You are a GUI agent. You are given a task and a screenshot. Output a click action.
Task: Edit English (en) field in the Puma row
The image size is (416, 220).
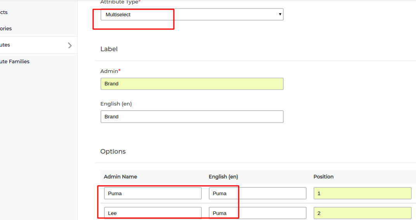coord(257,194)
